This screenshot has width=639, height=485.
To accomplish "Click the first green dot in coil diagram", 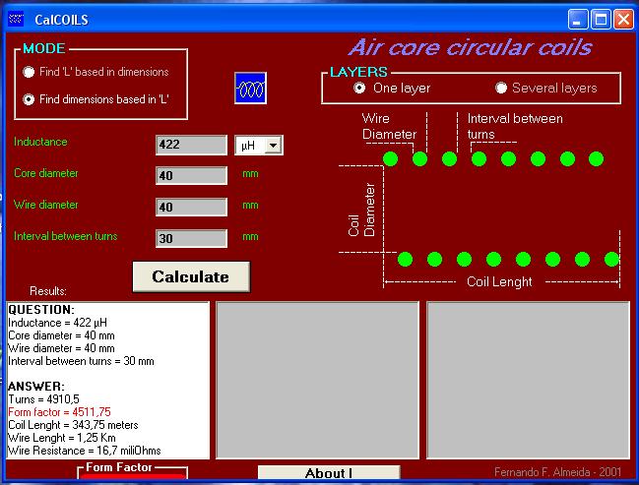I will point(390,158).
